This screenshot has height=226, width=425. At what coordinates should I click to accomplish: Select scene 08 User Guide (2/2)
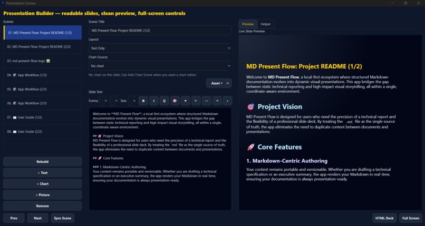43,132
